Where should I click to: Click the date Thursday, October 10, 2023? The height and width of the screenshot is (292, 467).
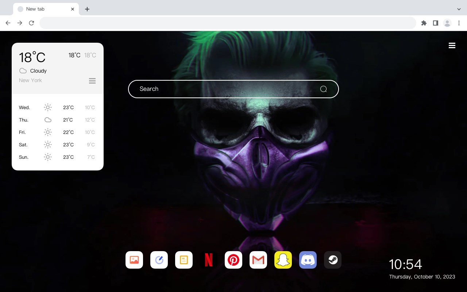(x=422, y=277)
